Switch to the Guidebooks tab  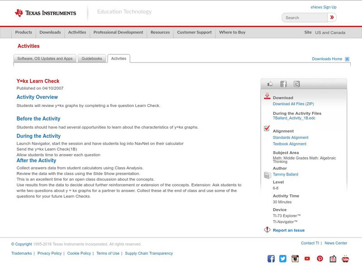[91, 58]
